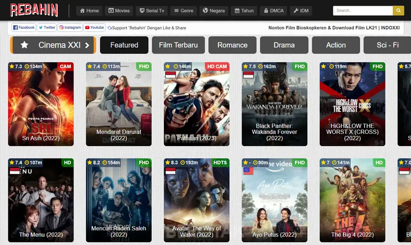Open the Ayo Putus (2022) poster
The height and width of the screenshot is (245, 411).
[274, 200]
